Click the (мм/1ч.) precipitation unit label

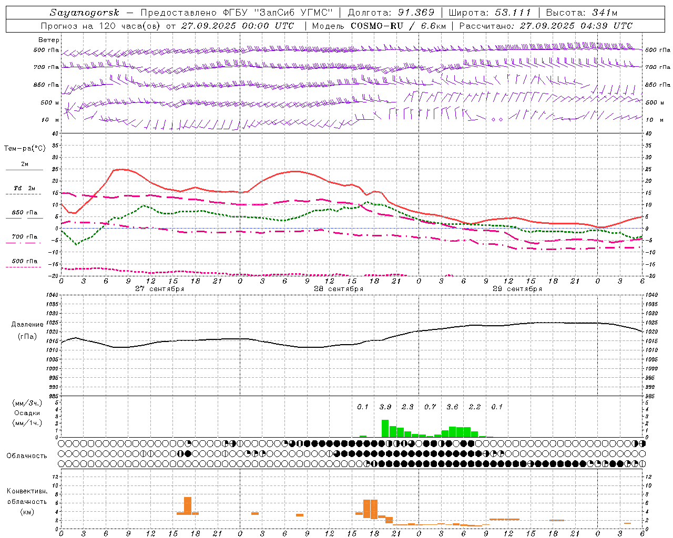pyautogui.click(x=27, y=423)
